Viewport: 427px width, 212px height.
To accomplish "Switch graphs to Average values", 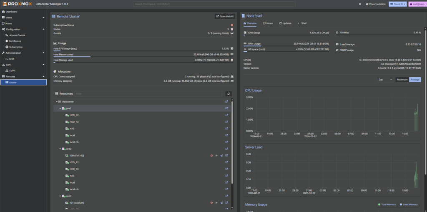I will [415, 80].
